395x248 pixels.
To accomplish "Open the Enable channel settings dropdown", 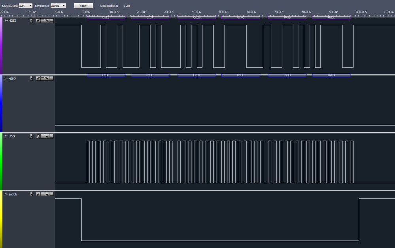I will pyautogui.click(x=32, y=194).
